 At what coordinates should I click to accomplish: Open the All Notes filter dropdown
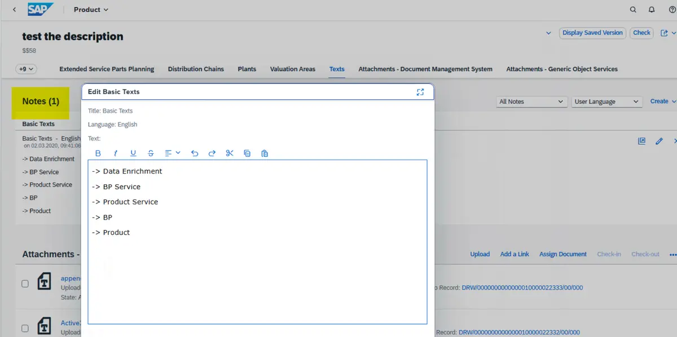click(531, 101)
